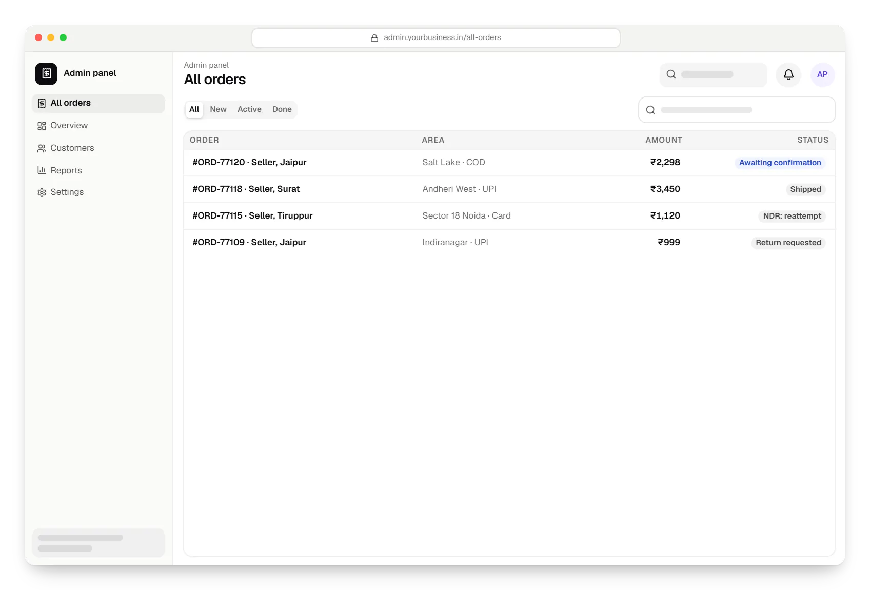Open the Overview page from sidebar

click(98, 126)
